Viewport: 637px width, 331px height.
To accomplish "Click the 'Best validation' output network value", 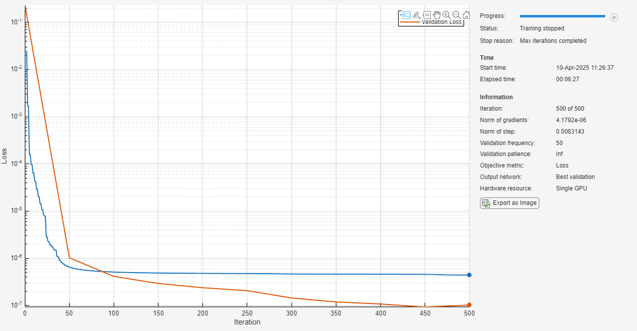I will click(575, 177).
